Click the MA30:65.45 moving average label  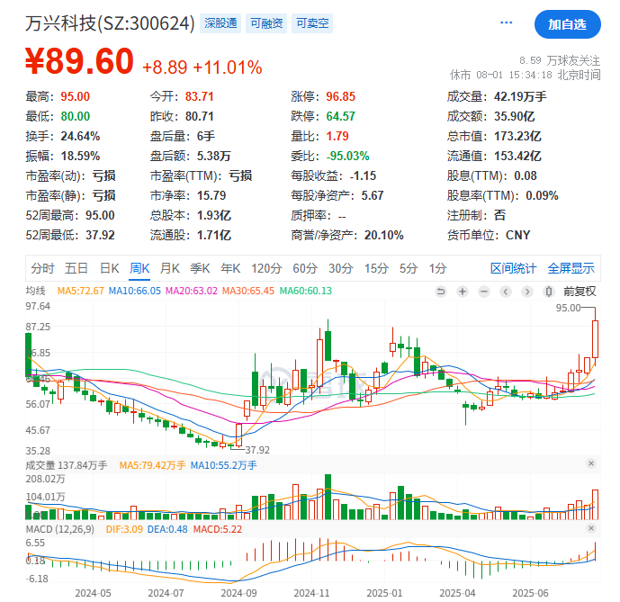(x=248, y=292)
